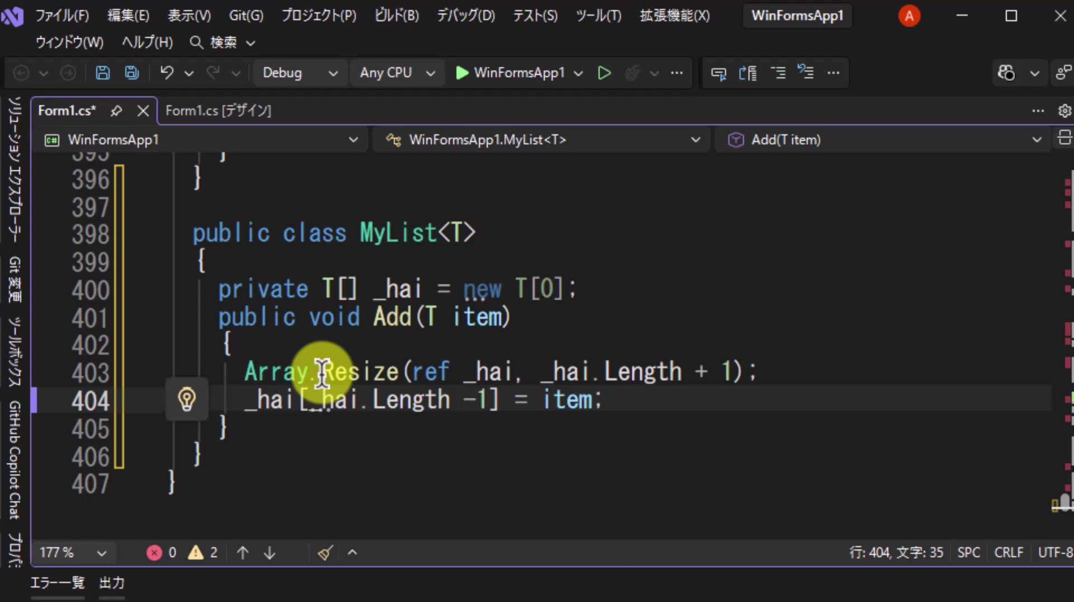This screenshot has width=1074, height=602.
Task: Click the UTF-8 encoding indicator
Action: pos(1055,553)
